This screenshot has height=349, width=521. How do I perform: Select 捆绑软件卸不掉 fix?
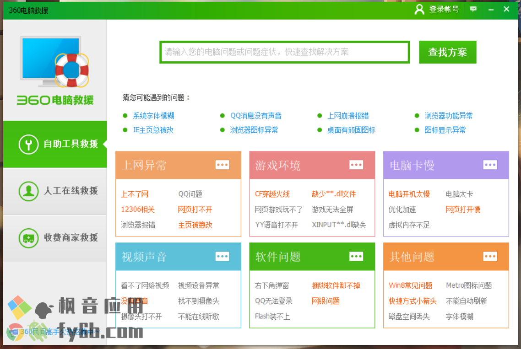(x=336, y=285)
